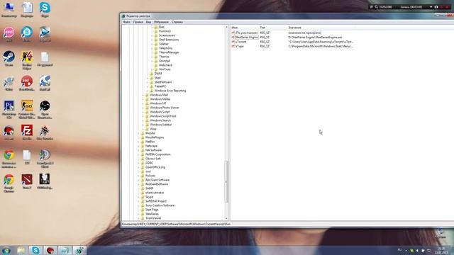
Task: Expand the Windows Mail key arrow
Action: (143, 95)
